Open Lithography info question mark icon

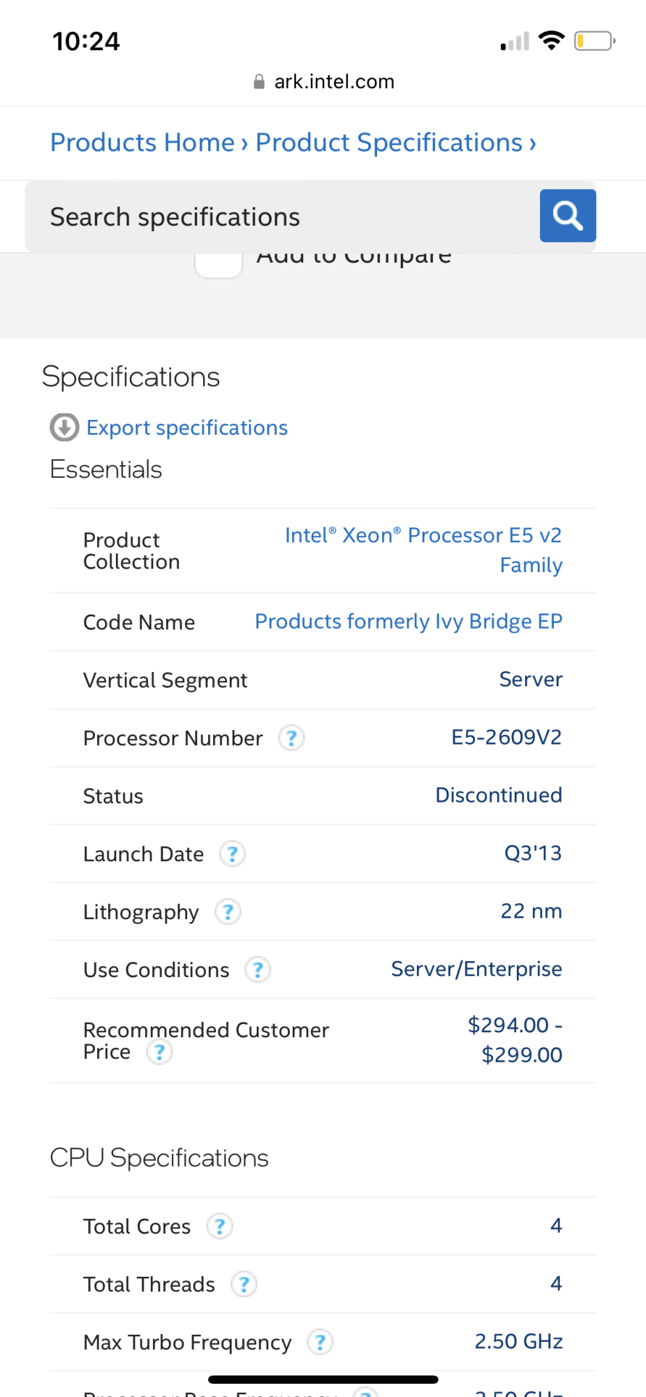coord(228,912)
